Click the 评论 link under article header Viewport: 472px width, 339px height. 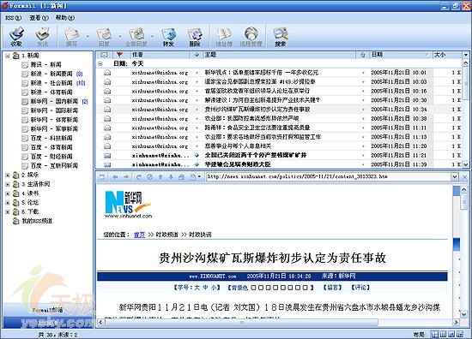(360, 288)
